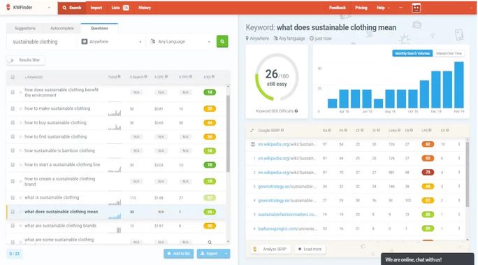Open the Any Language dropdown
The width and height of the screenshot is (478, 265).
(x=181, y=41)
